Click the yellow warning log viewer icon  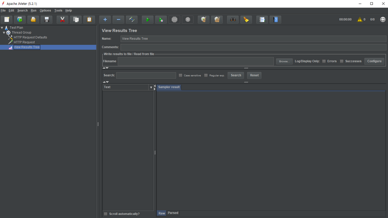click(x=360, y=19)
